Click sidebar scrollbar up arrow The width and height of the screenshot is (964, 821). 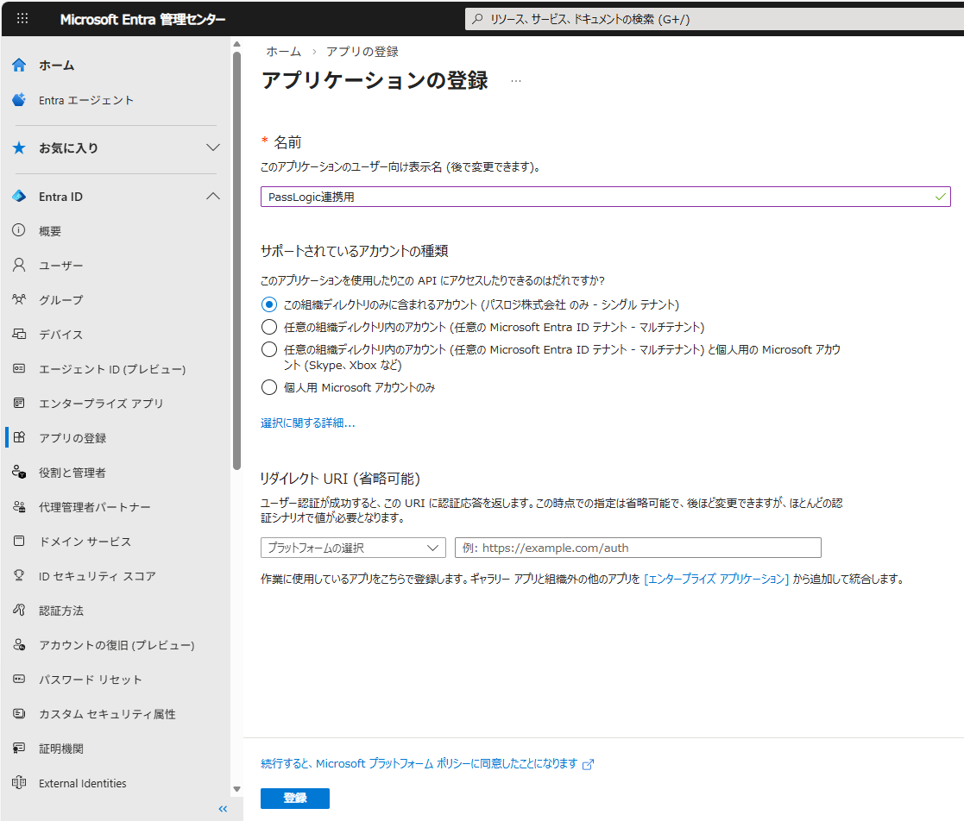[236, 44]
